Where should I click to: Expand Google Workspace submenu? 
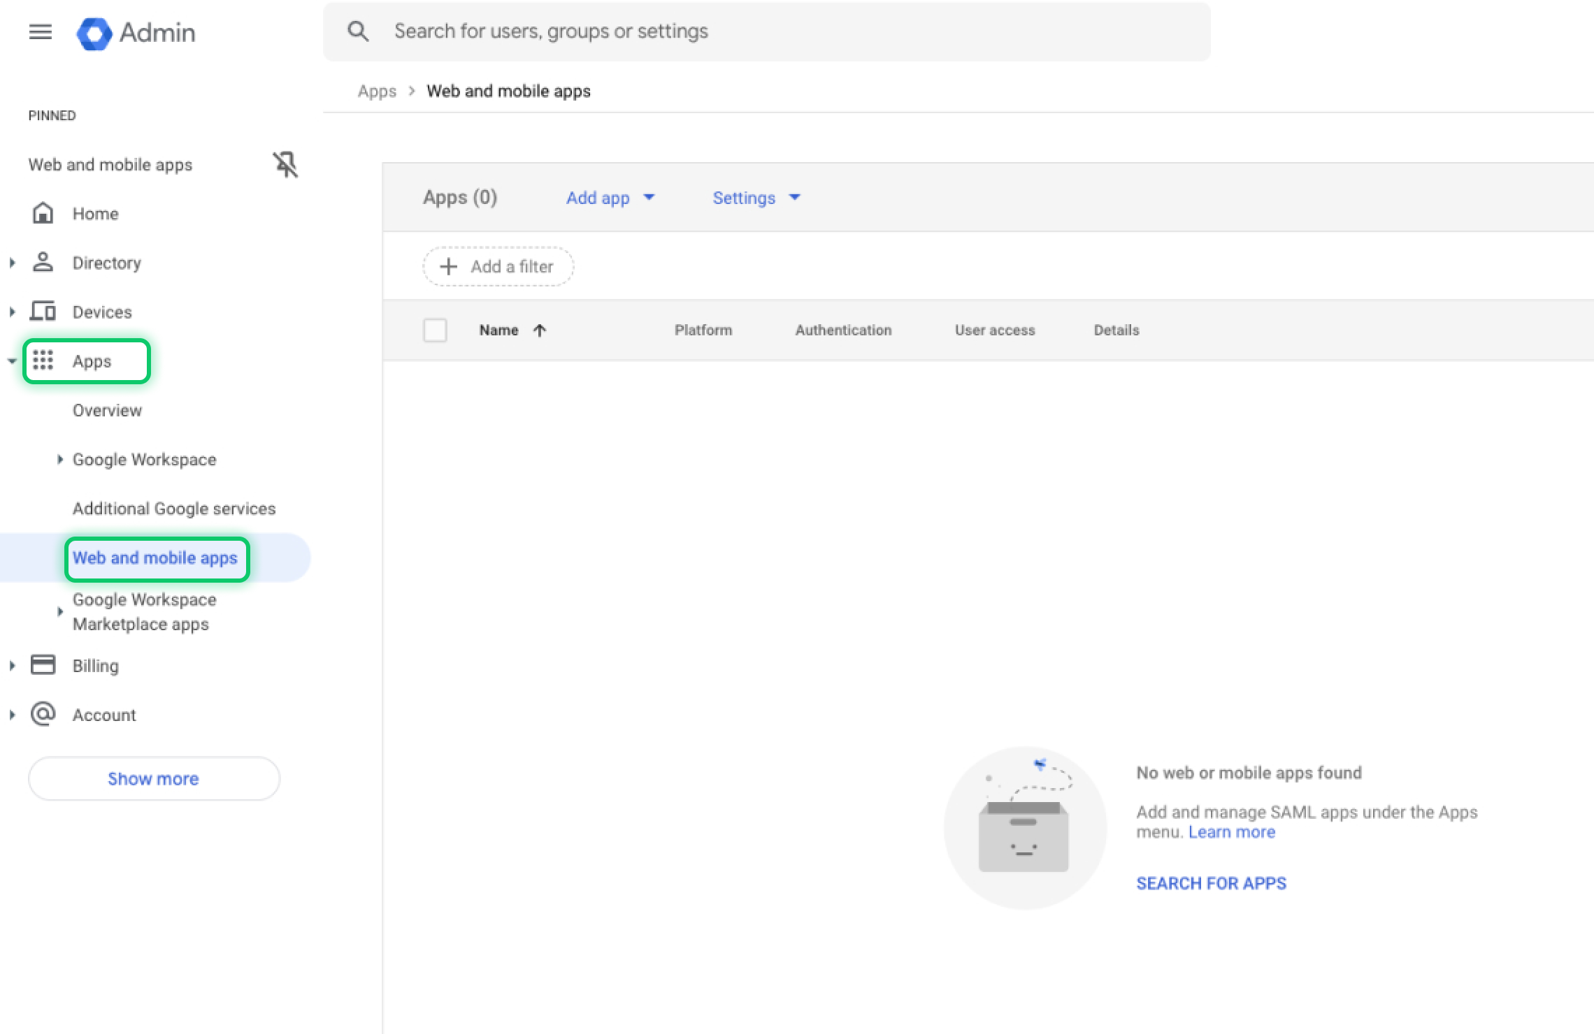(60, 459)
